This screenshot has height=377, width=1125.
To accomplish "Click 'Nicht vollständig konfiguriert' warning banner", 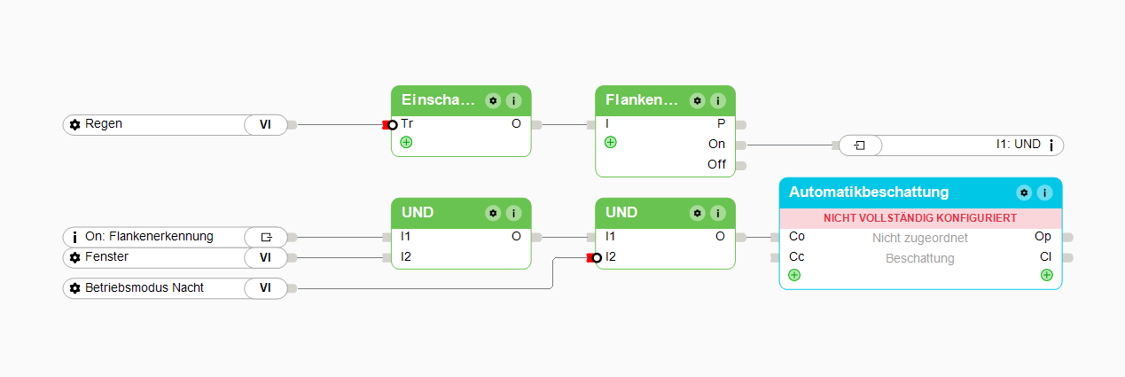I will [x=919, y=217].
